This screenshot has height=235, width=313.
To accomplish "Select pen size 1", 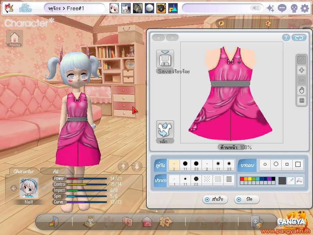I will tap(174, 181).
